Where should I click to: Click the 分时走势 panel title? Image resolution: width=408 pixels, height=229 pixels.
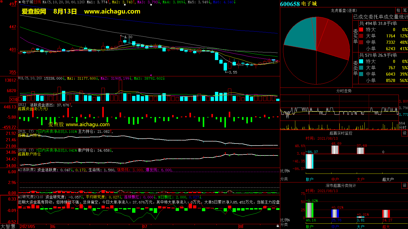coord(344,91)
